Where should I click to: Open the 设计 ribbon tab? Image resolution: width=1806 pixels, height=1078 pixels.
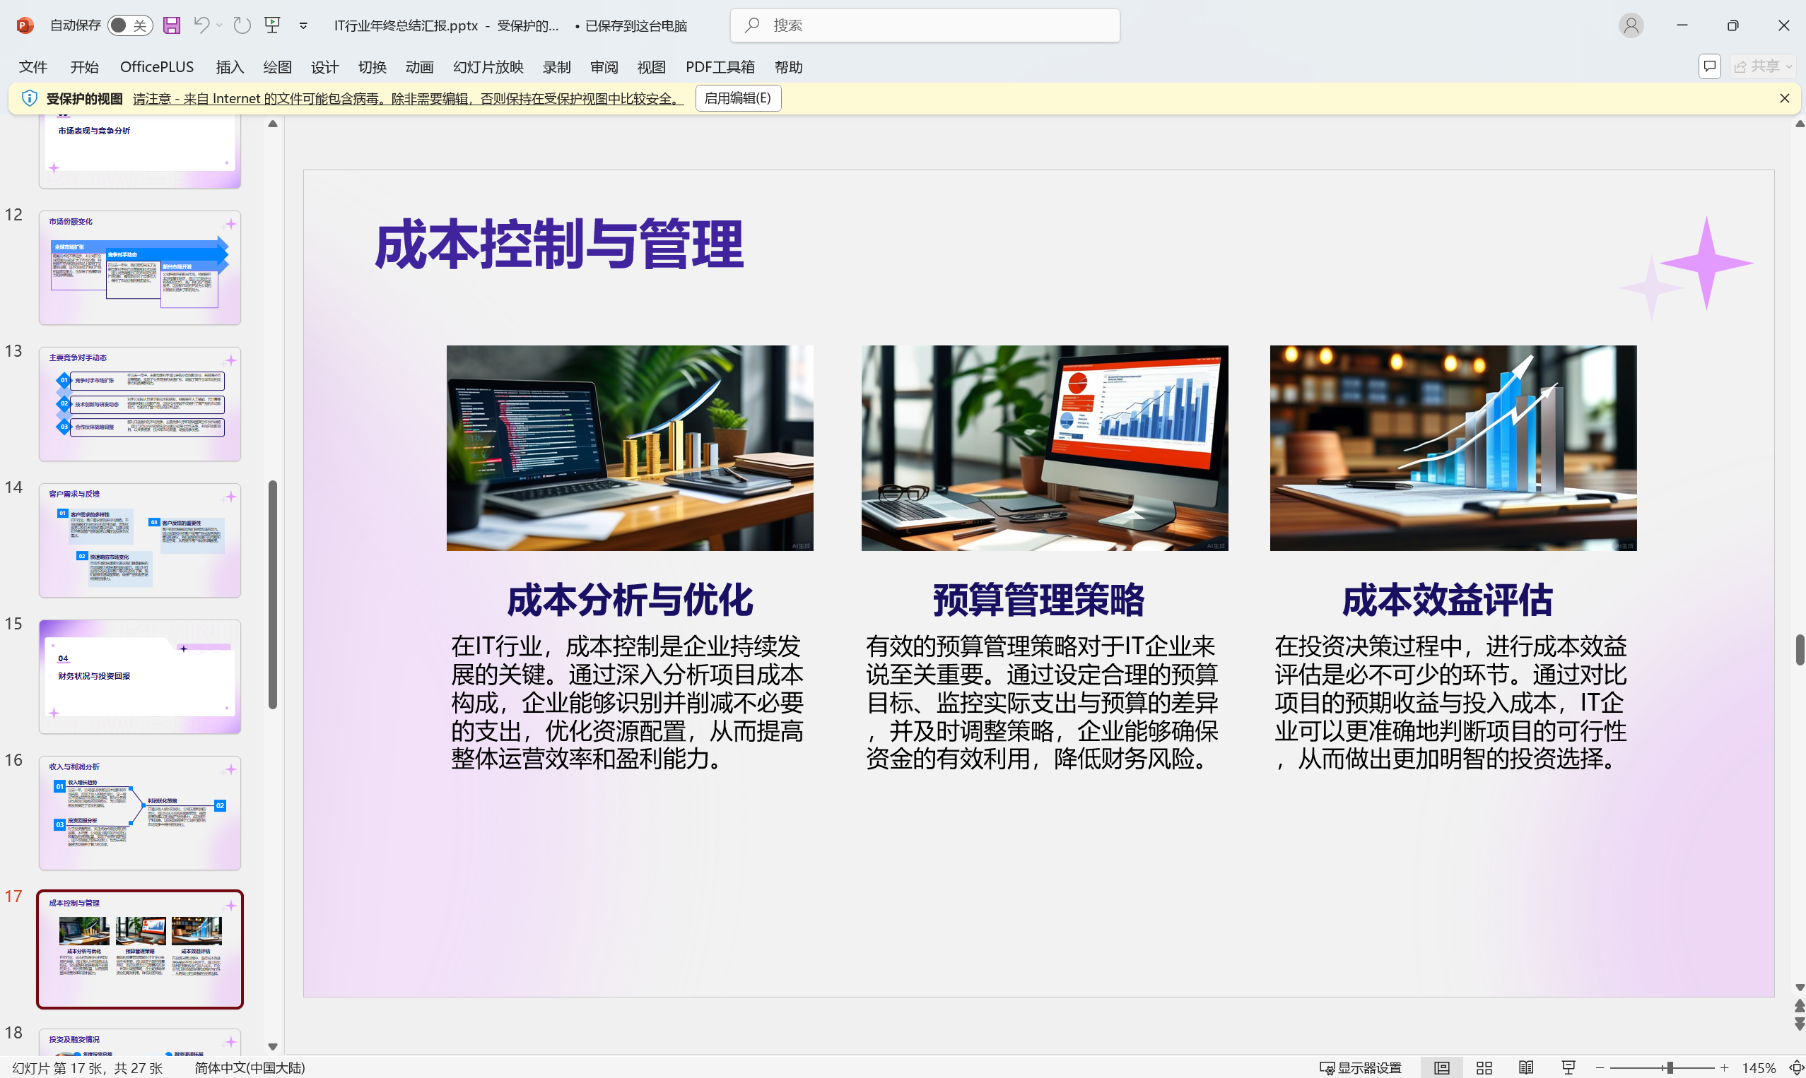pyautogui.click(x=324, y=67)
